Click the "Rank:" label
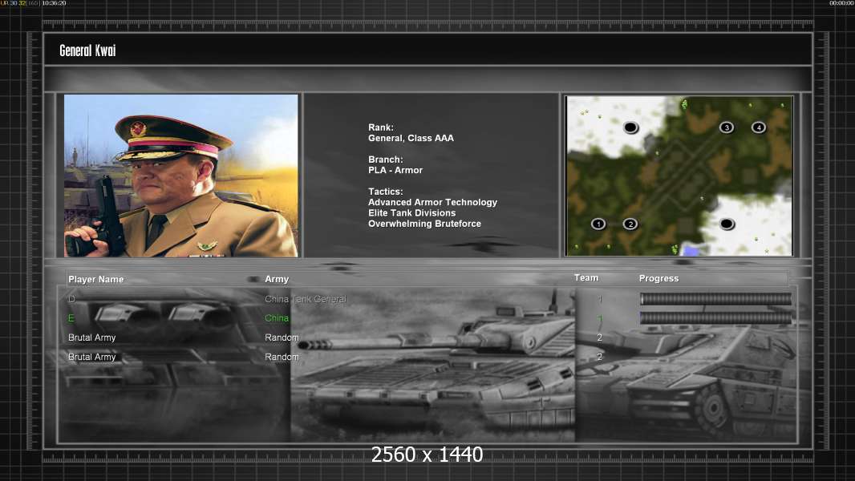The image size is (855, 481). point(381,127)
